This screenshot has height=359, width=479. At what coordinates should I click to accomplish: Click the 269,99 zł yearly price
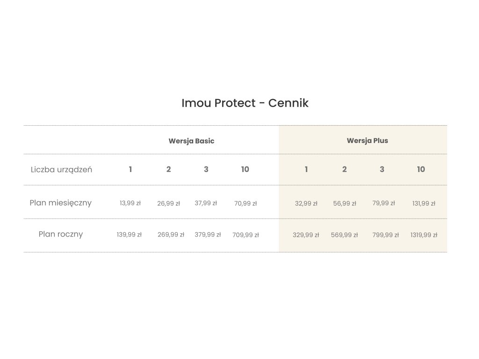171,235
